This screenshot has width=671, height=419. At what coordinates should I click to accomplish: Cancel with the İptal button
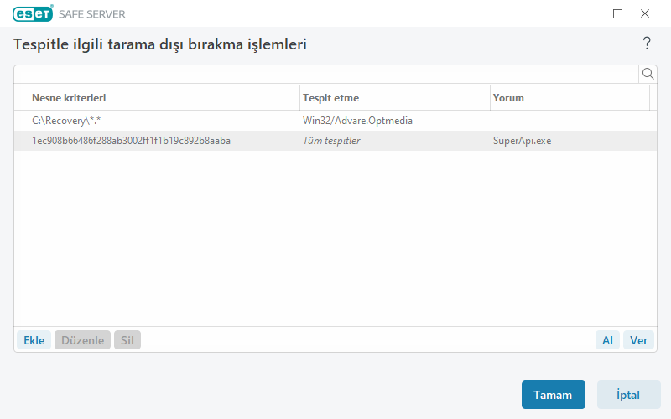tap(628, 395)
